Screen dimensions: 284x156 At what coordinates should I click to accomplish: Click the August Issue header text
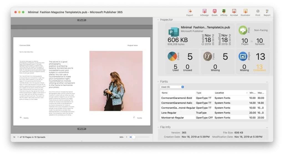[x=133, y=45]
